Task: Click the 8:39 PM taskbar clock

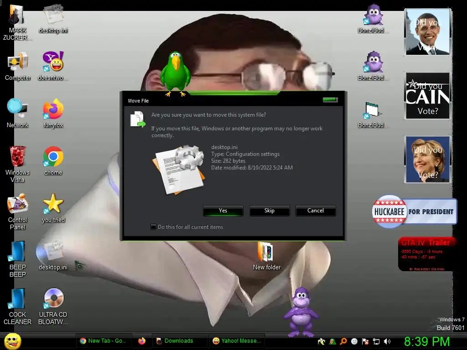Action: [x=426, y=341]
